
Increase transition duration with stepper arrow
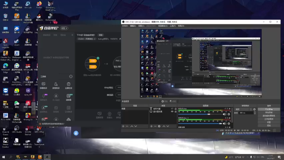point(255,112)
